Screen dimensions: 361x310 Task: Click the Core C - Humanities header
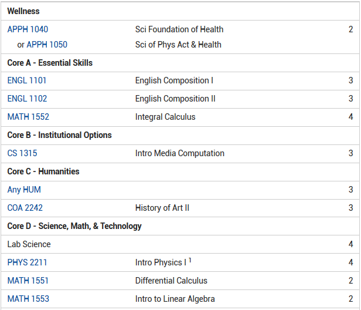[43, 171]
